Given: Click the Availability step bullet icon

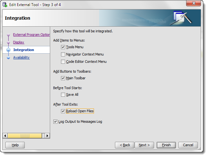Looking at the screenshot, I should [8, 58].
